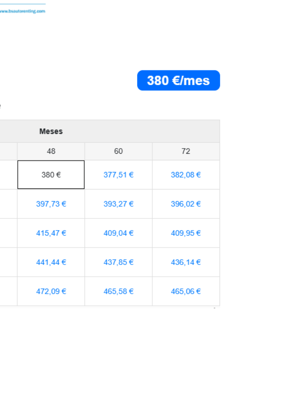The width and height of the screenshot is (283, 400).
Task: Select the 382,08 € price option
Action: (x=186, y=175)
